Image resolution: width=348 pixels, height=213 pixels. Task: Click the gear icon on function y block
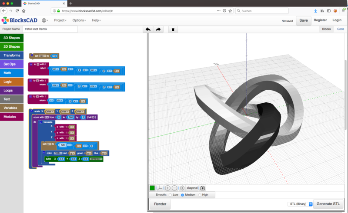pos(30,81)
